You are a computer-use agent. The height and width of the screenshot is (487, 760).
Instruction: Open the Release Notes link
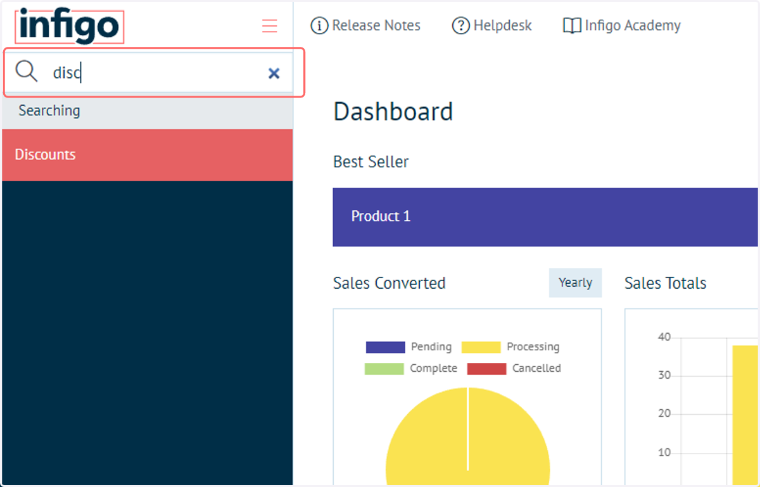tap(366, 26)
